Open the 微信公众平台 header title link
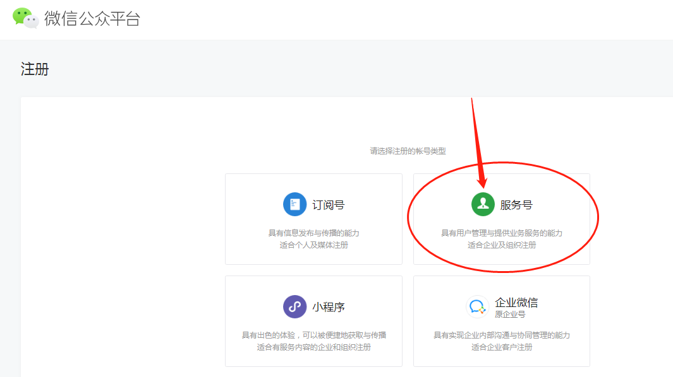 [x=92, y=18]
